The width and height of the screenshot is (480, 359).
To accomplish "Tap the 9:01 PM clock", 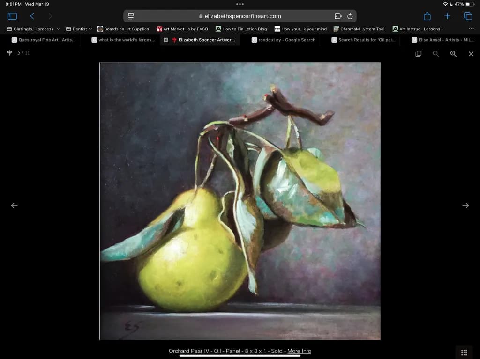I will point(14,4).
